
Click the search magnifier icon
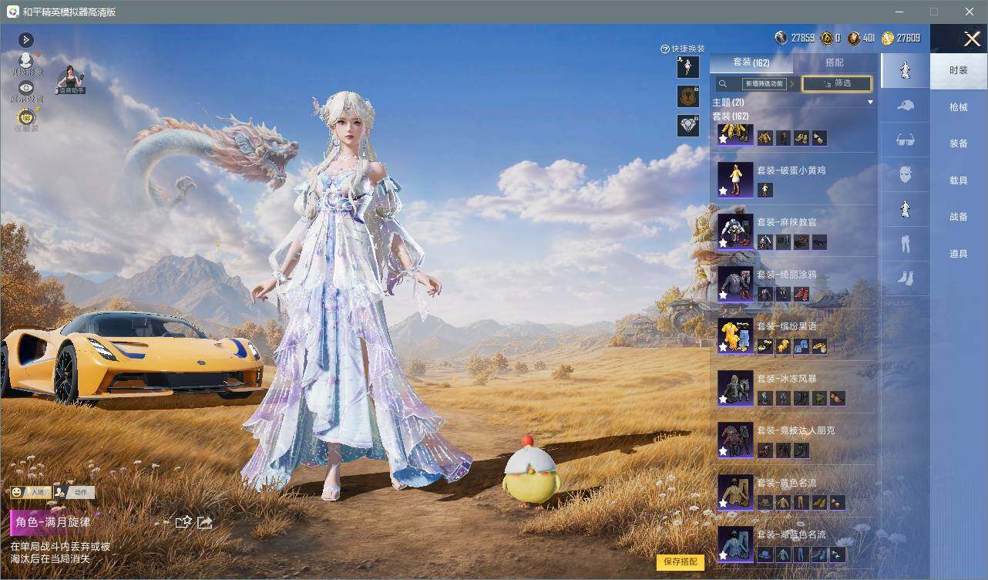[x=723, y=84]
